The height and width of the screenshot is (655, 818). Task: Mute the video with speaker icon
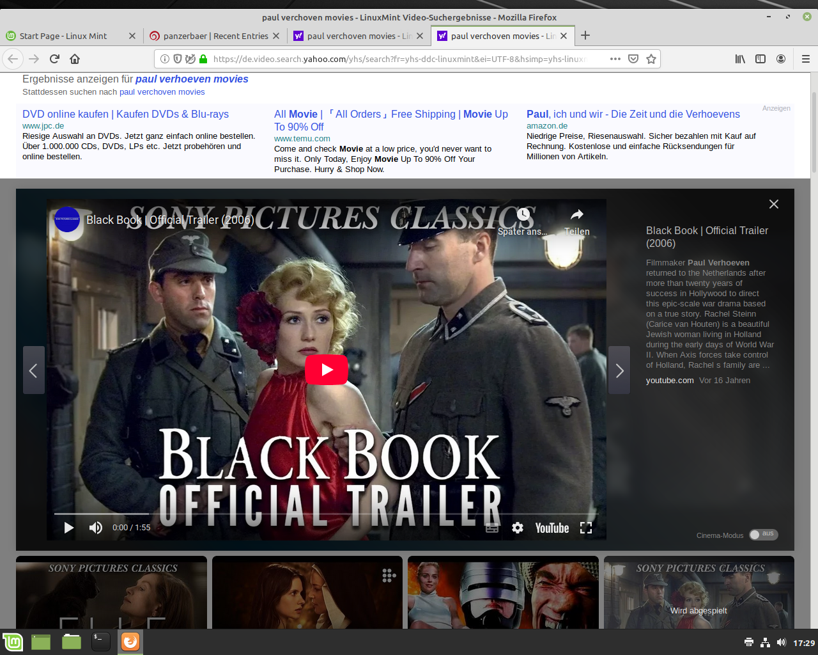[x=96, y=528]
